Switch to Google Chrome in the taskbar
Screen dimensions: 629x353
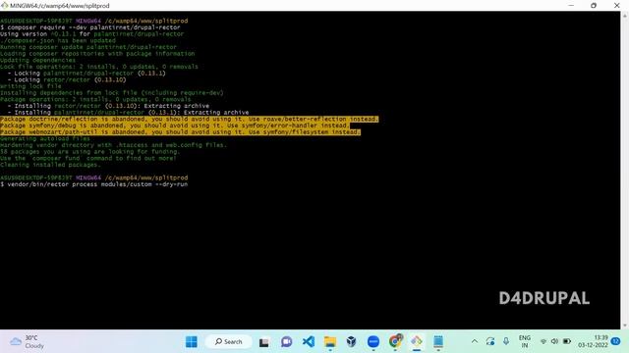point(395,341)
